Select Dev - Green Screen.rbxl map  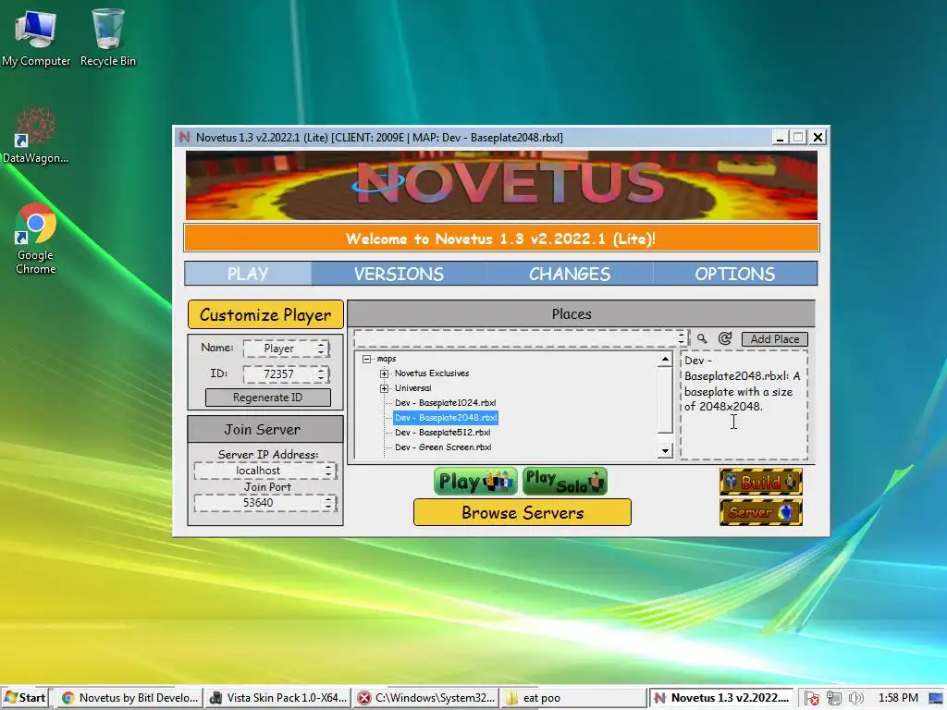443,447
